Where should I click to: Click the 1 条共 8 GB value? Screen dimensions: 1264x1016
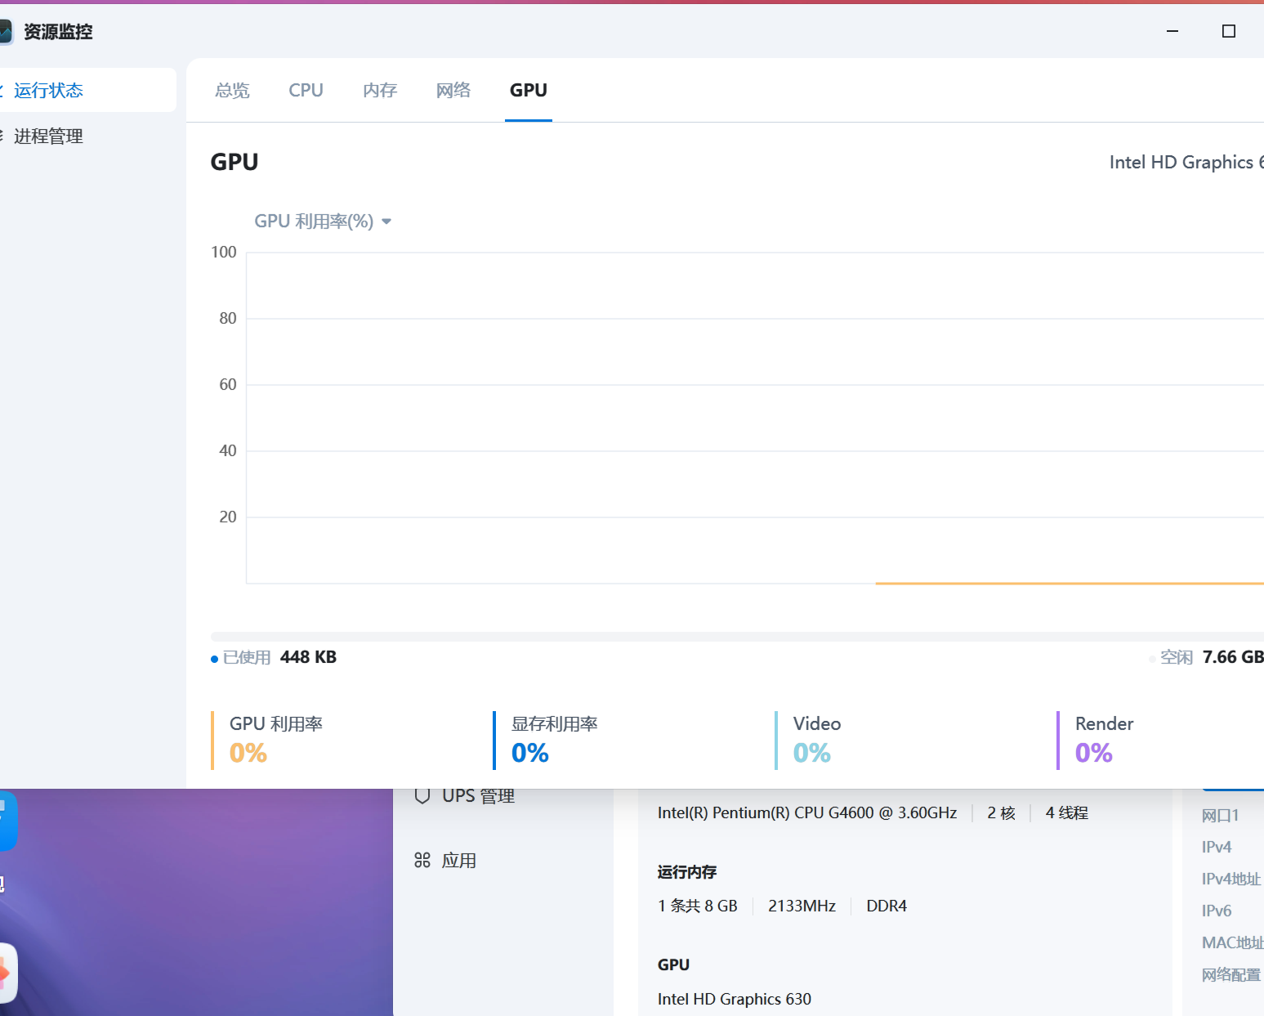tap(698, 906)
